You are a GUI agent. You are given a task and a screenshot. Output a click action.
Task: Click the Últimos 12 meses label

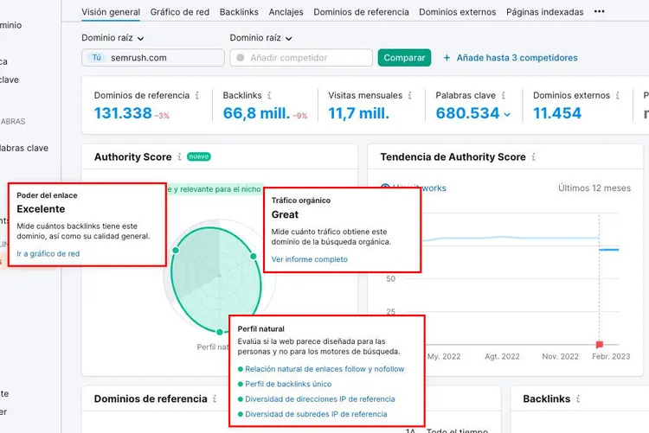[594, 188]
